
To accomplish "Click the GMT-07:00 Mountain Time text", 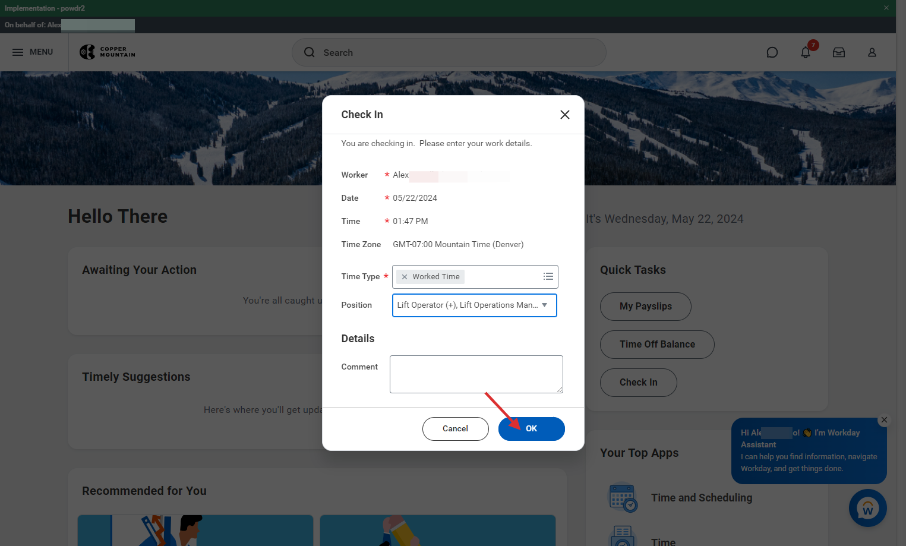I will [x=458, y=245].
